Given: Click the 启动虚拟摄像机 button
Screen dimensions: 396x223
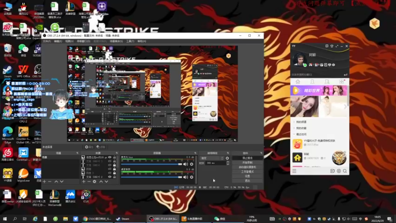Looking at the screenshot, I should pos(247,167).
